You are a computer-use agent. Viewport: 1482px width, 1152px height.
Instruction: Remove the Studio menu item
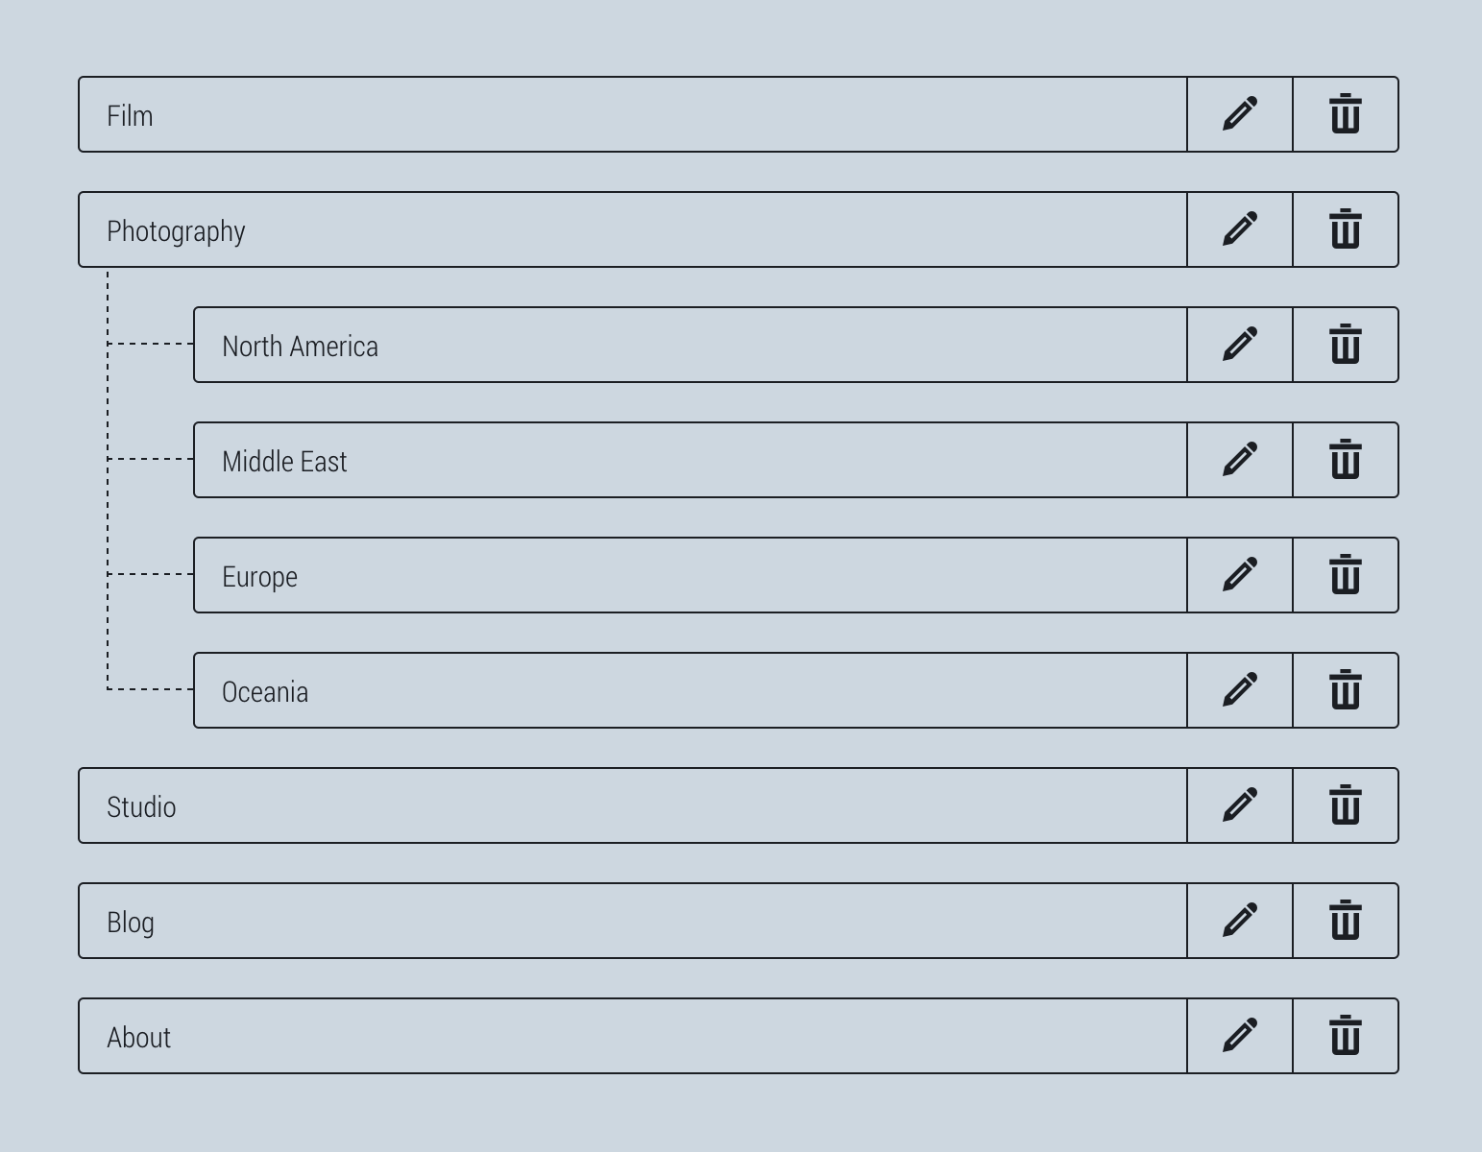(x=1346, y=805)
